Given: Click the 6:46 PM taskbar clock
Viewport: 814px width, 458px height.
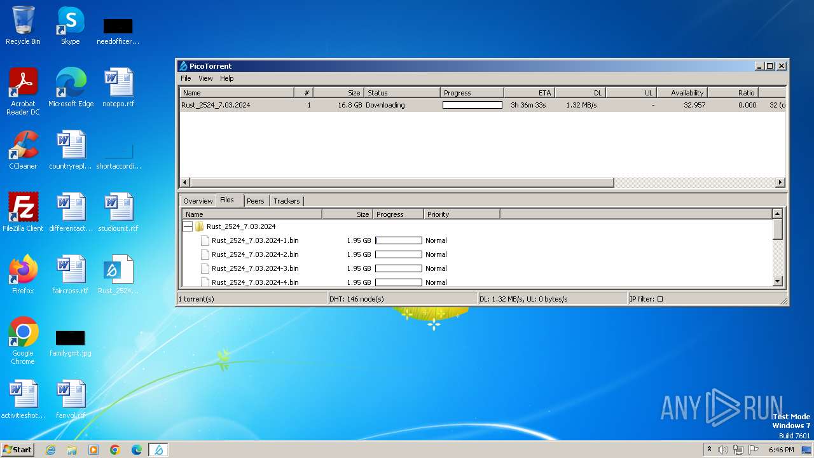Looking at the screenshot, I should click(x=781, y=450).
